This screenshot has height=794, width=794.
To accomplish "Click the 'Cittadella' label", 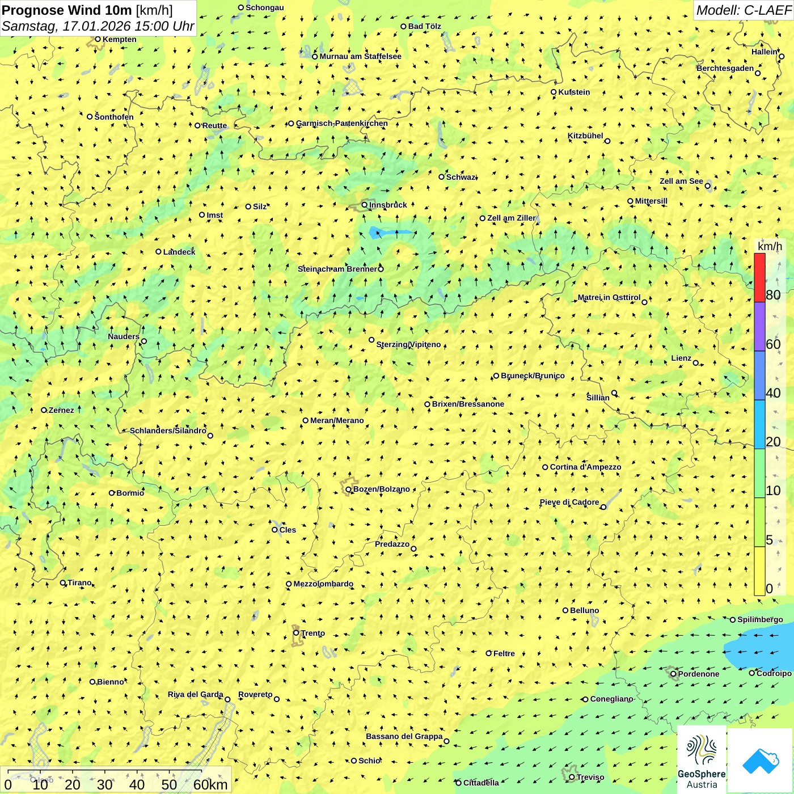I will tap(481, 783).
